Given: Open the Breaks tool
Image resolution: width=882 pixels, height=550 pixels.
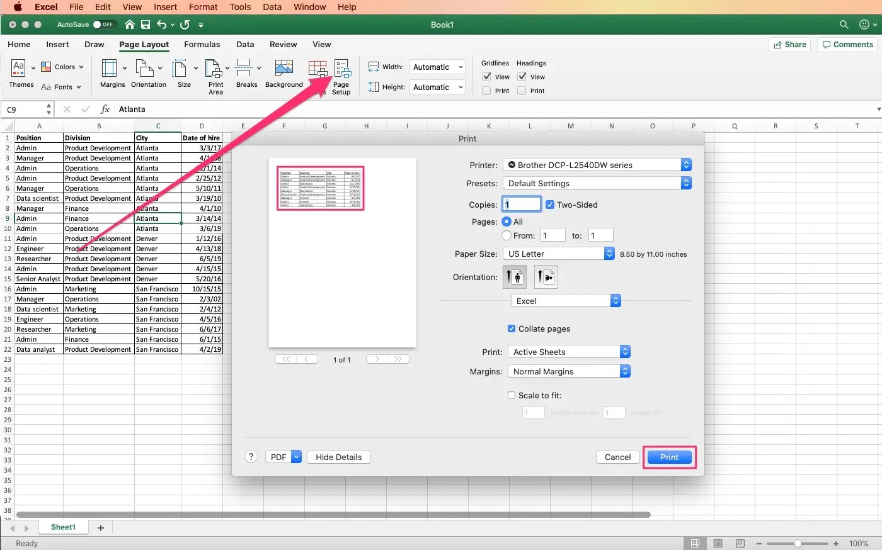Looking at the screenshot, I should click(x=243, y=68).
